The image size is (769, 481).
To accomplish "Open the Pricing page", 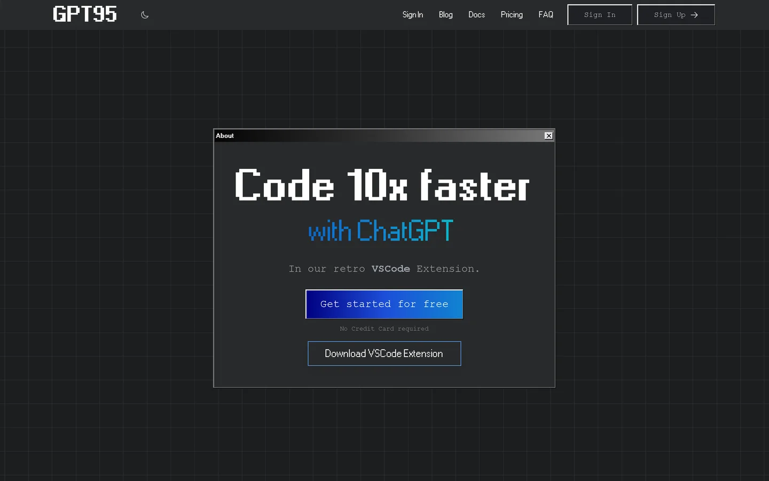I will pyautogui.click(x=512, y=14).
